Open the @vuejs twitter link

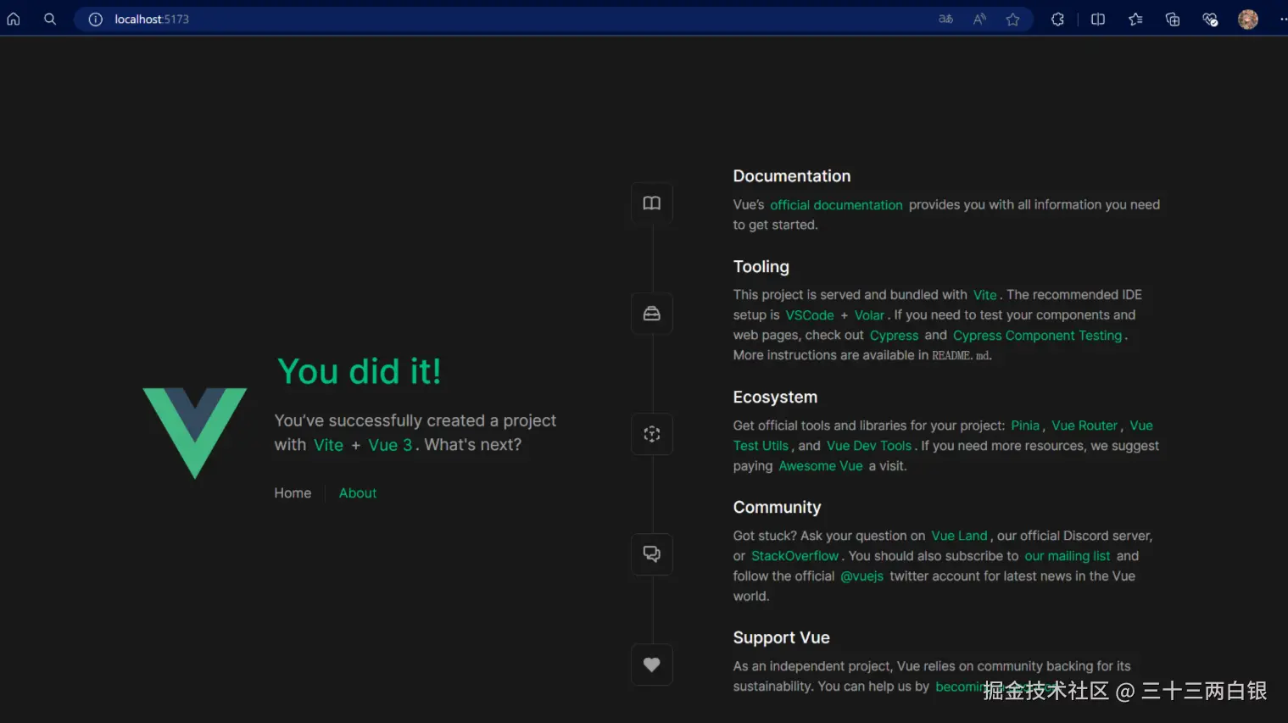pos(861,576)
